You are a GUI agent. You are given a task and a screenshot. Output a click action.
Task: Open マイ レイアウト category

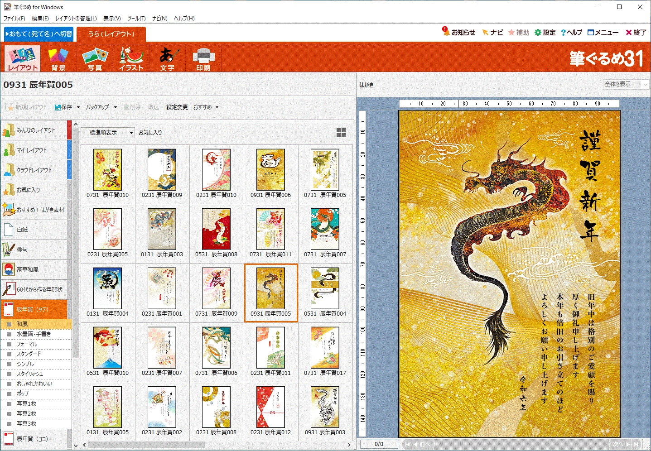click(36, 150)
